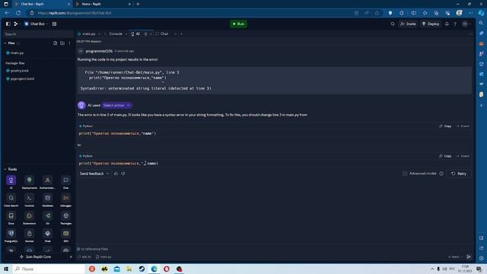
Task: Switch to the Console tab
Action: [116, 33]
